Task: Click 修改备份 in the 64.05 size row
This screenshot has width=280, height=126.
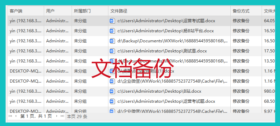Action: [x=241, y=21]
